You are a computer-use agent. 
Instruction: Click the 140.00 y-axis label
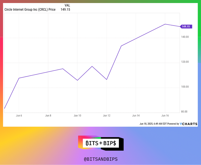tap(185, 37)
